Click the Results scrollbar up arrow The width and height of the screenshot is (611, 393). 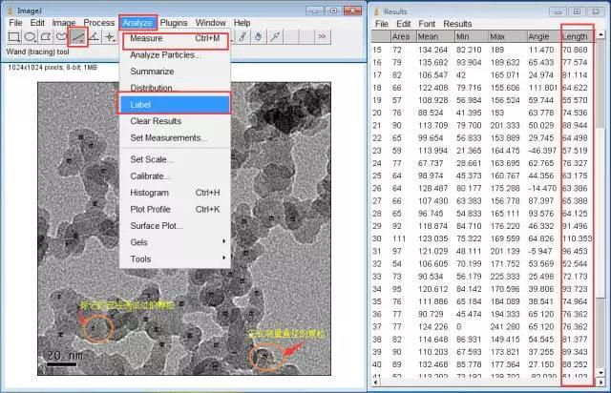pos(599,36)
